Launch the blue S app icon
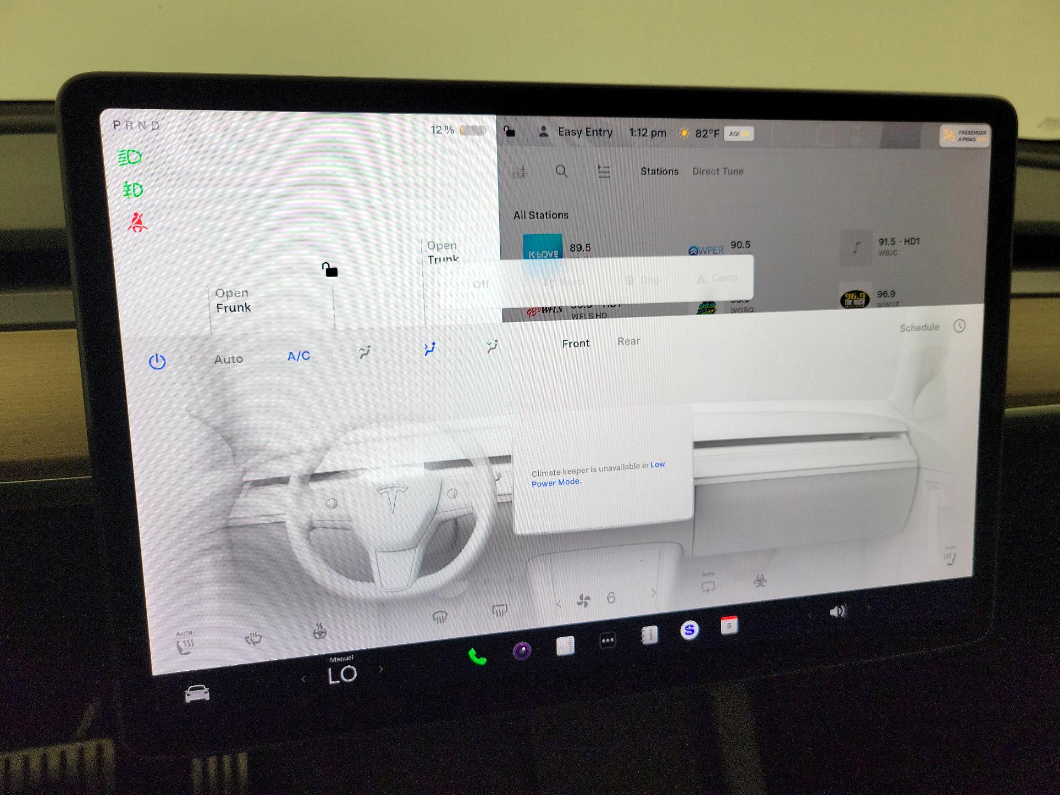Viewport: 1060px width, 795px height. pyautogui.click(x=690, y=630)
